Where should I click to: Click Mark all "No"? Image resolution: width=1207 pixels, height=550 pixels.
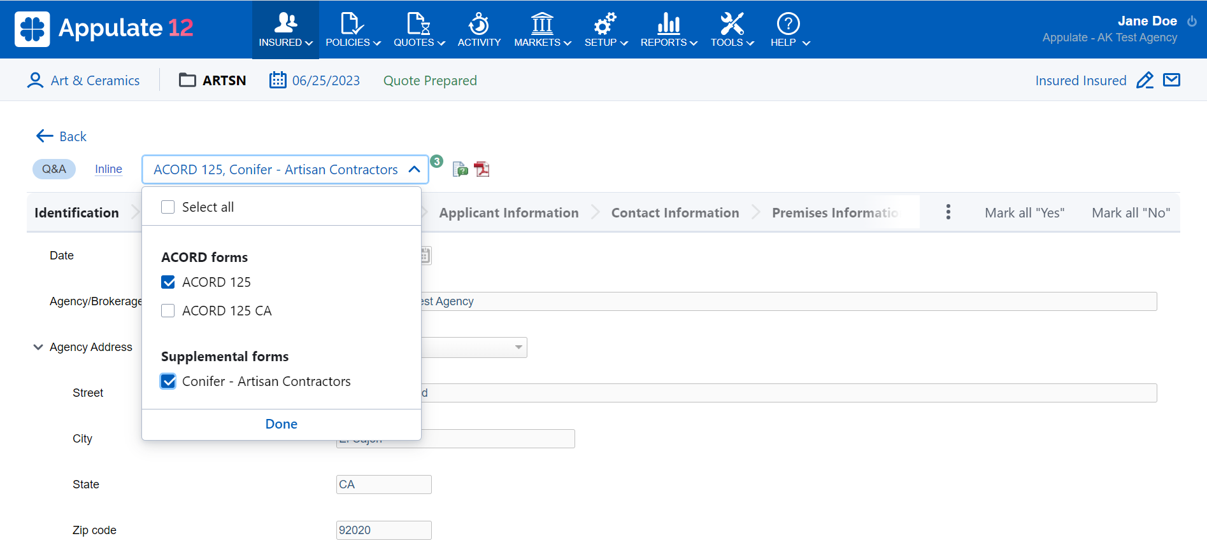[x=1131, y=213]
